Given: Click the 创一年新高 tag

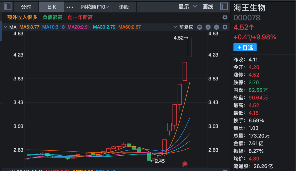Looking at the screenshot, I should [x=79, y=17].
